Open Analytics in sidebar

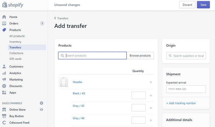(x=15, y=73)
